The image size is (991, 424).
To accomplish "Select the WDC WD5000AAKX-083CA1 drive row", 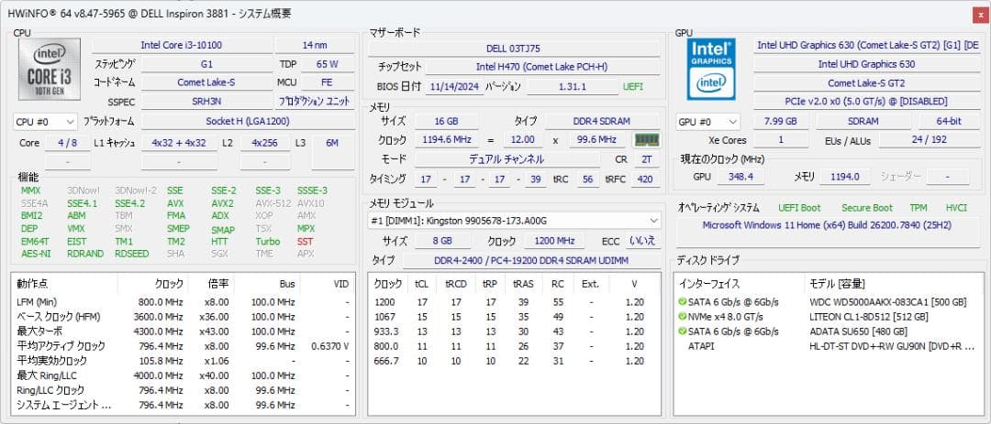I will pos(828,302).
